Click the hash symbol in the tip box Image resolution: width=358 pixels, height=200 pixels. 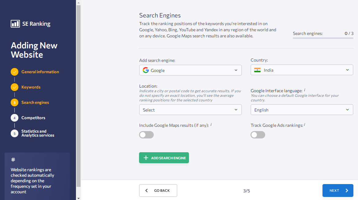pos(13,160)
